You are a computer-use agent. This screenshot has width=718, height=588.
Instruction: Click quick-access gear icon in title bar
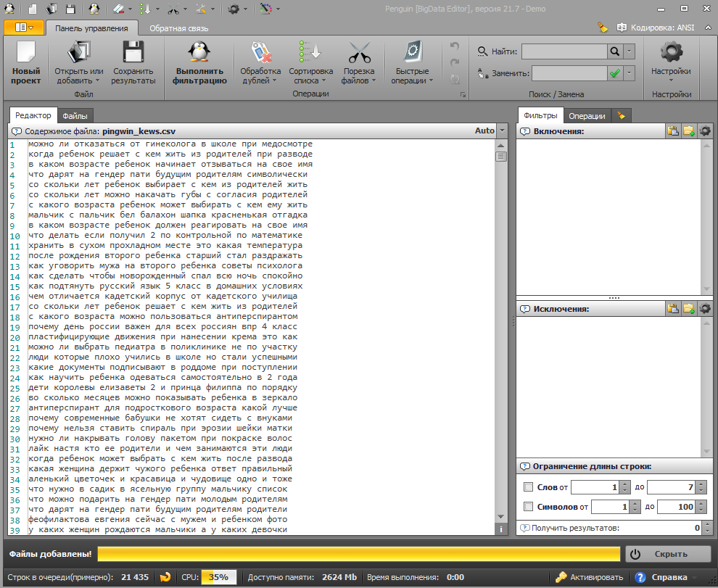234,8
